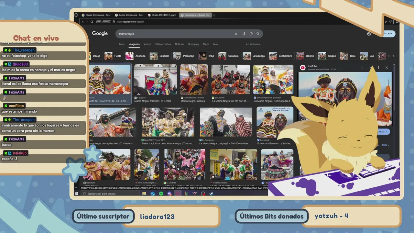Filter images by the Ecuador chip

(160, 56)
